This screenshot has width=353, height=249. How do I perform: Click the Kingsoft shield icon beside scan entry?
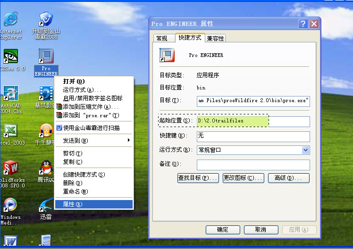coord(59,128)
